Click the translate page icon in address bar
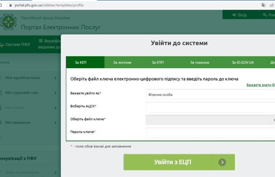 [x=264, y=5]
